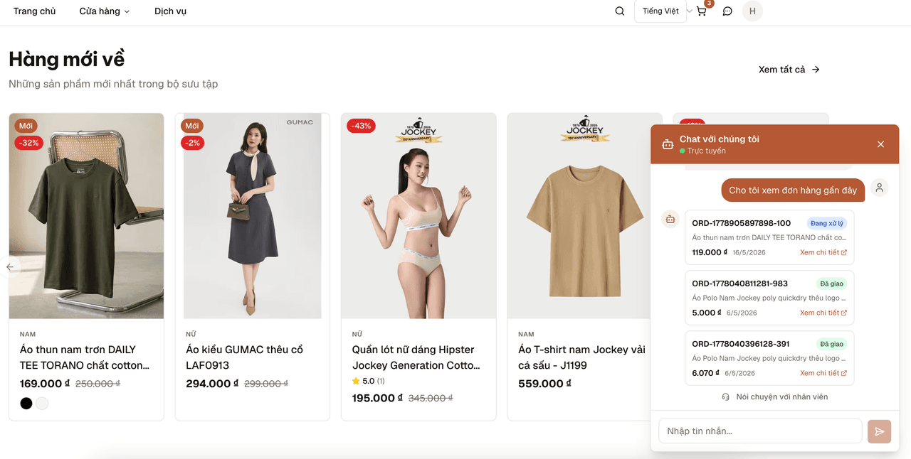Screen dimensions: 911x459
Task: Open the green DAILY TEE TORANO product image
Action: (x=86, y=216)
